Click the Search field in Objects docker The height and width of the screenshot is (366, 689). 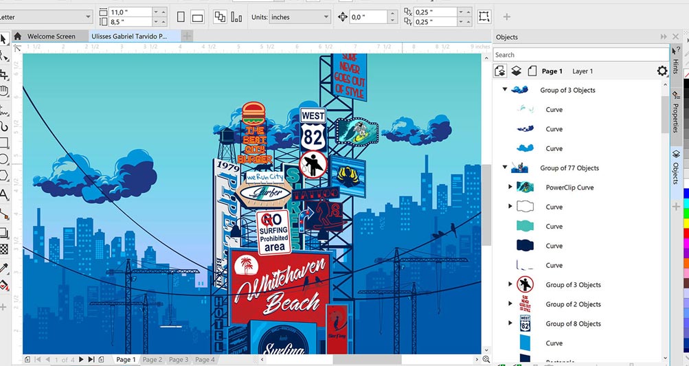[580, 55]
